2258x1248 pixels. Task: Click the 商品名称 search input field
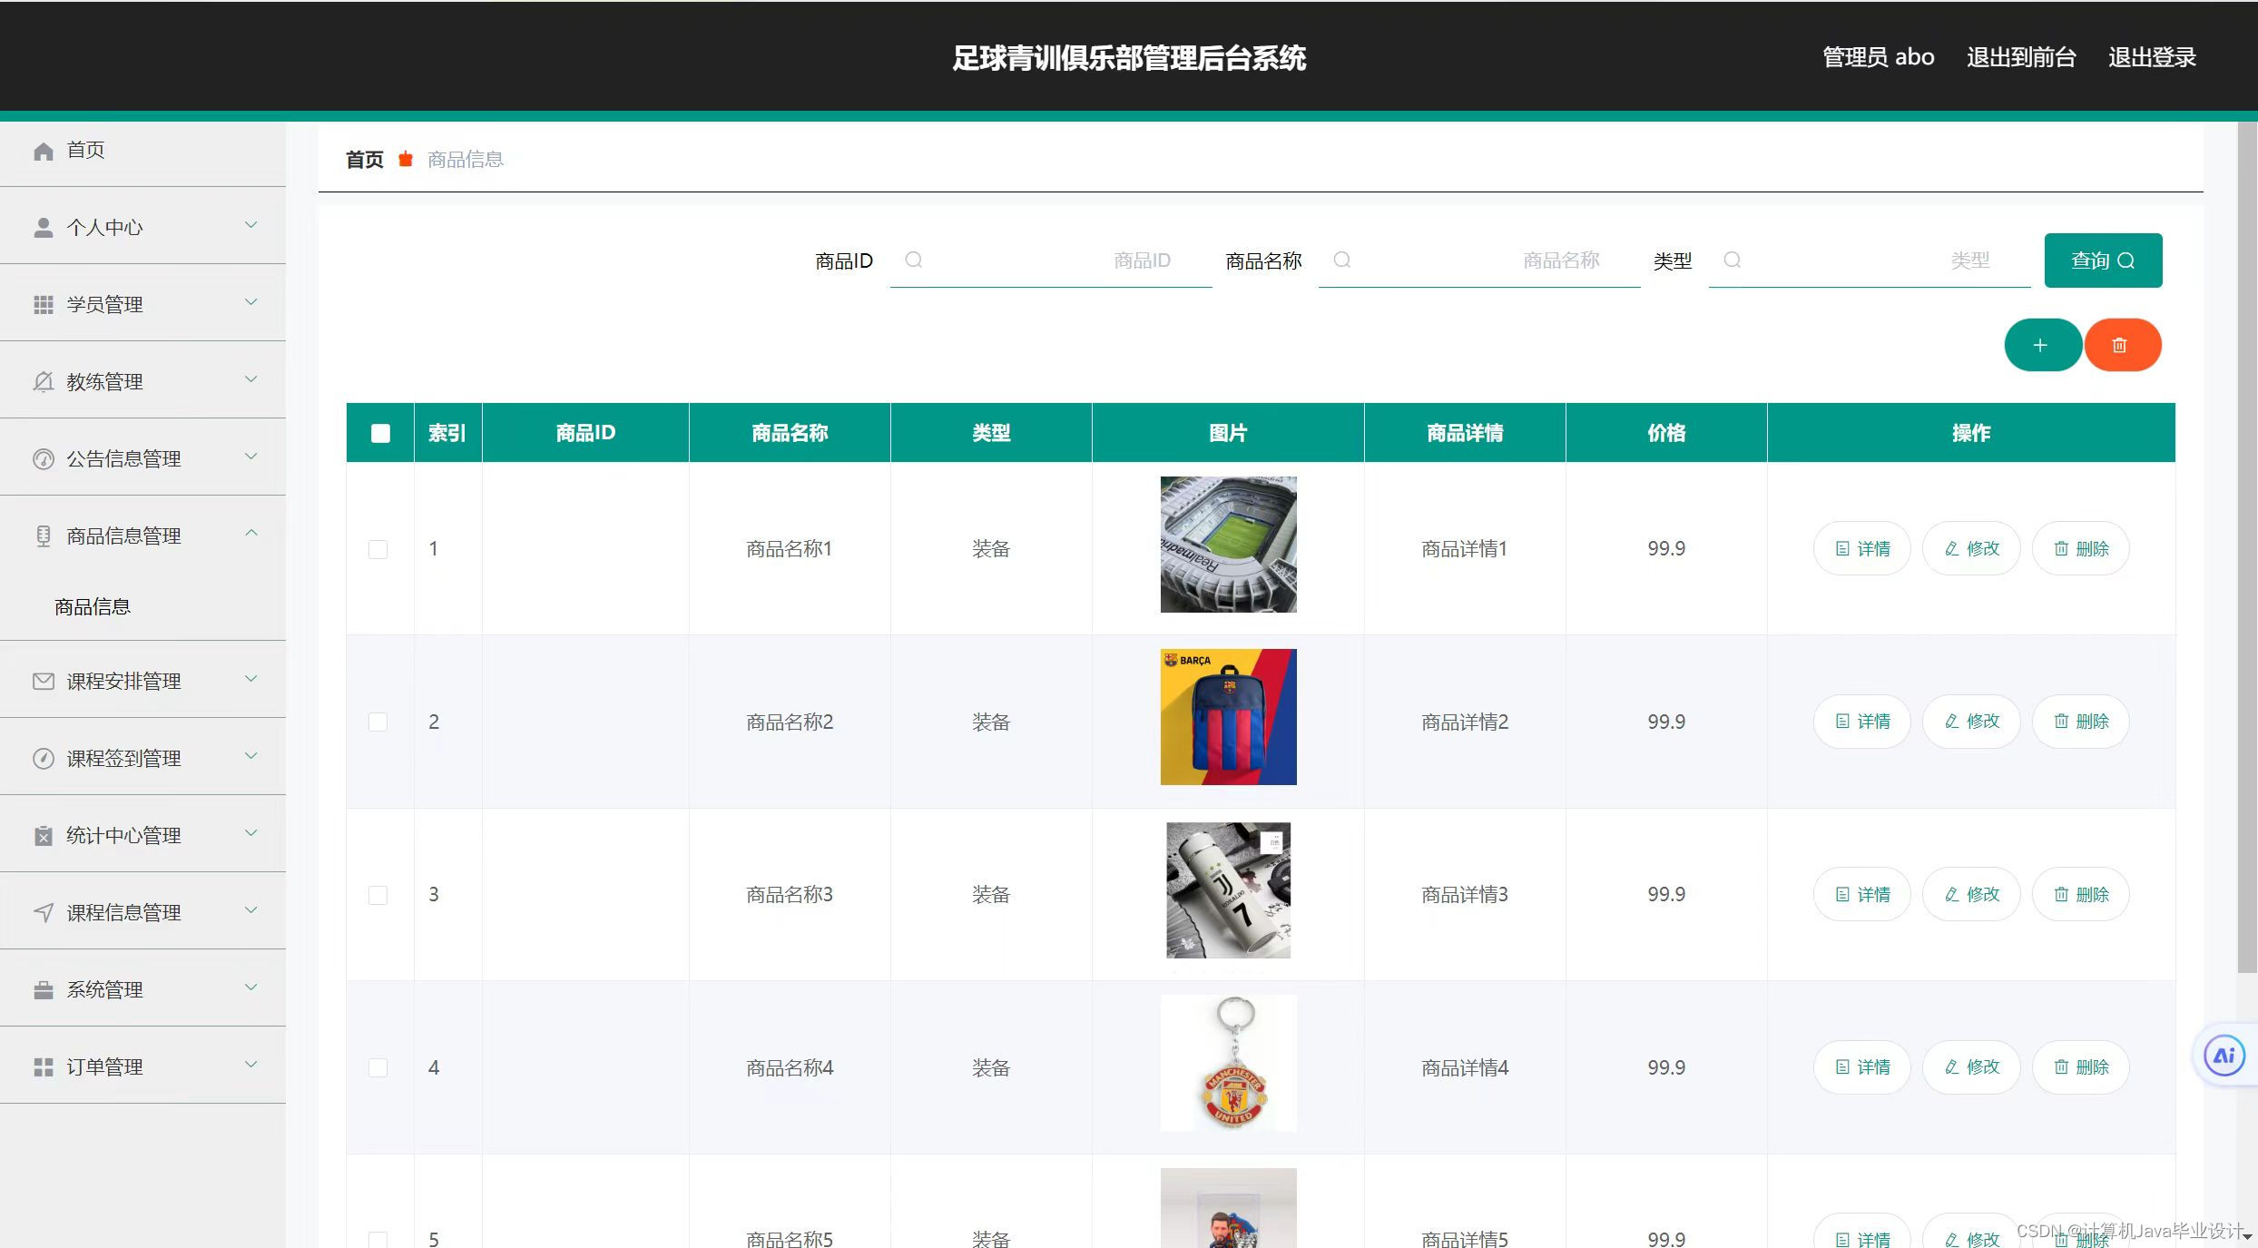click(x=1479, y=260)
